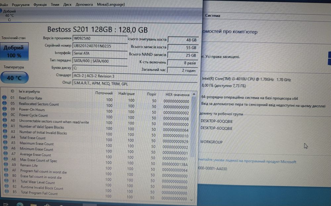
Task: Open the Мова(Language) menu
Action: 111,4
